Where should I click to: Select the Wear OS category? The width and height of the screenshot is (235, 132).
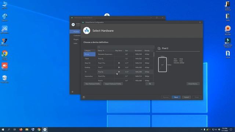(90, 63)
